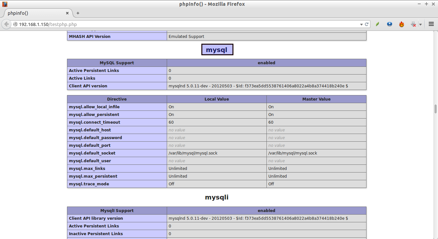Select the mysqlnd version string in Client API version row
438x239 pixels.
pos(258,86)
